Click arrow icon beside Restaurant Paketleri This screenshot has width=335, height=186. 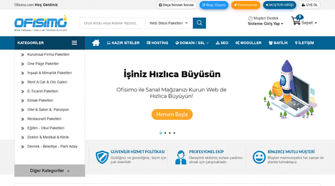coord(23,119)
